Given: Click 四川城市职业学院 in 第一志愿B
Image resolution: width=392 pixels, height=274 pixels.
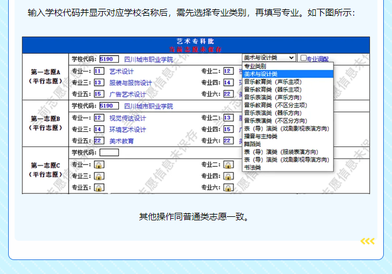Looking at the screenshot, I should (149, 106).
